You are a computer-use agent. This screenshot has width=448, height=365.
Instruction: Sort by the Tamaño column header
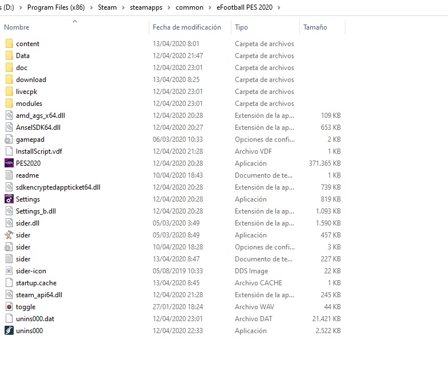click(315, 27)
